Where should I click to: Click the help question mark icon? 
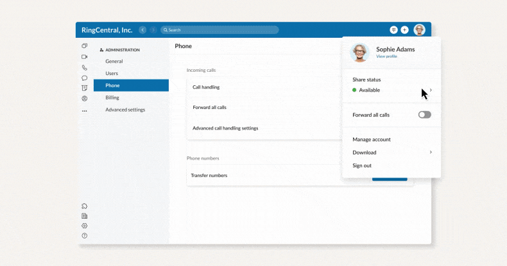[84, 236]
